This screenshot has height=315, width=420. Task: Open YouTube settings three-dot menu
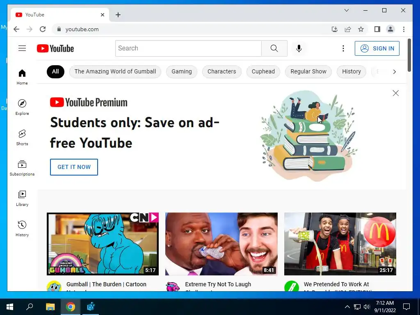tap(343, 48)
